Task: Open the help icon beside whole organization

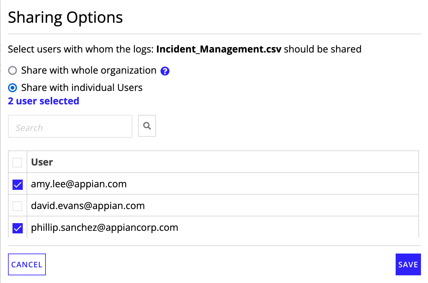Action: click(x=165, y=71)
